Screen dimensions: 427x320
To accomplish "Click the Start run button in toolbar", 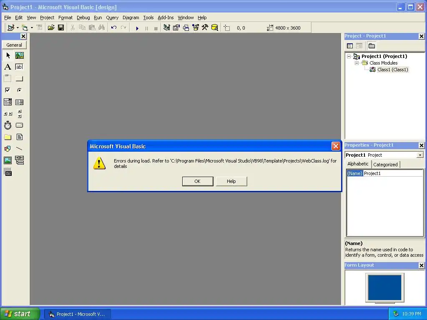I will click(137, 28).
